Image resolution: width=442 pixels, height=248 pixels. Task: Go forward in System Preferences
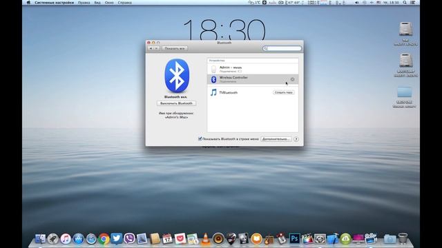tap(157, 48)
